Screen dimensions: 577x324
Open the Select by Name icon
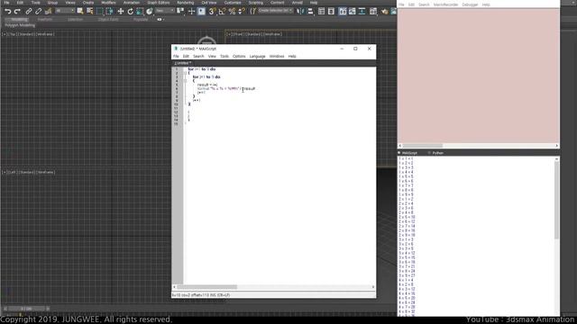pos(89,12)
